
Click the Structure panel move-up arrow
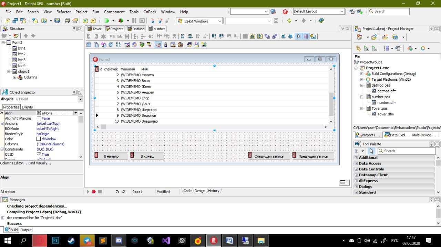tap(26, 36)
